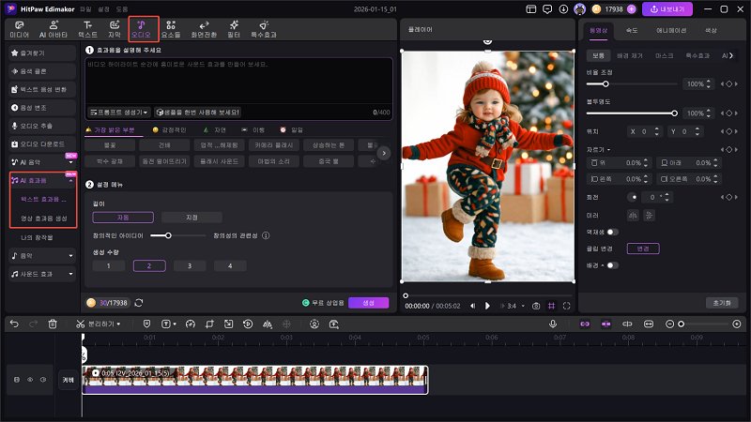Show more sound chips with right arrow
This screenshot has height=422, width=751.
pyautogui.click(x=384, y=153)
